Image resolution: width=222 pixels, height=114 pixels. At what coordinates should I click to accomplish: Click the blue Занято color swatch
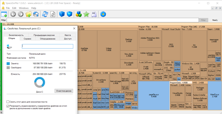pos(8,64)
